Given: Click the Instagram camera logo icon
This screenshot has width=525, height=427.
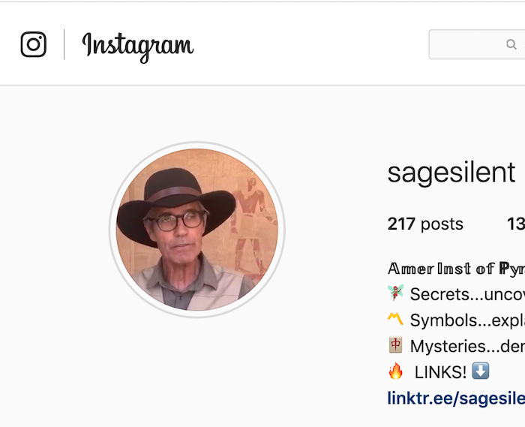Looking at the screenshot, I should click(34, 44).
